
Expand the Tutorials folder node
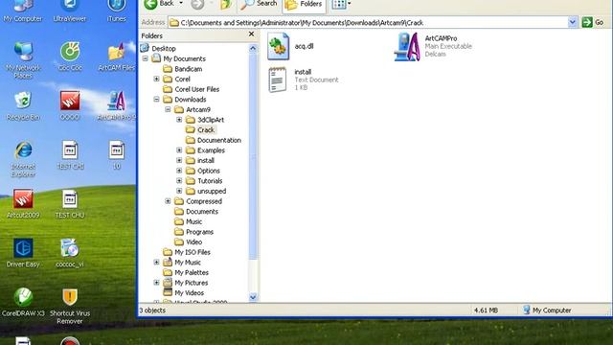click(x=179, y=181)
